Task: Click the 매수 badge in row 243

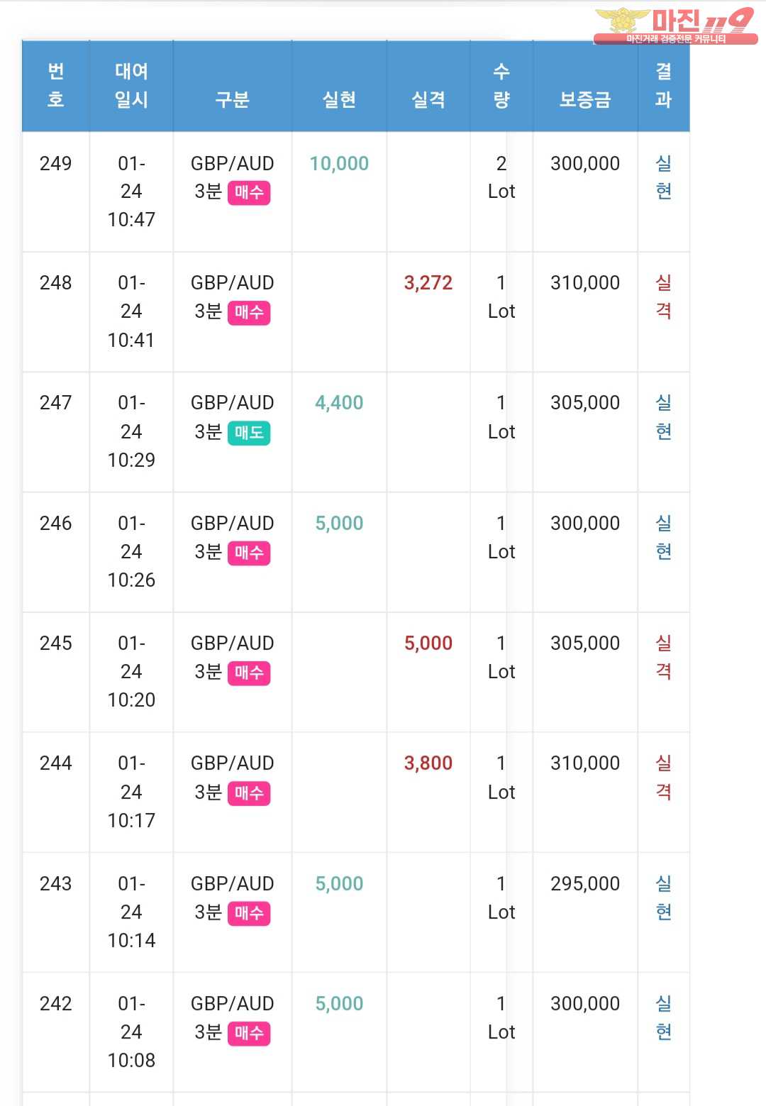Action: pos(249,913)
